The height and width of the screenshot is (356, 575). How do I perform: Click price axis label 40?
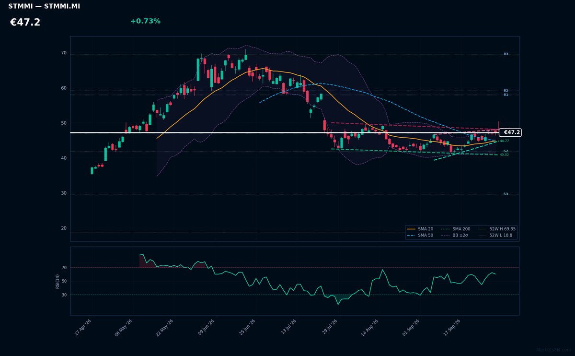64,158
